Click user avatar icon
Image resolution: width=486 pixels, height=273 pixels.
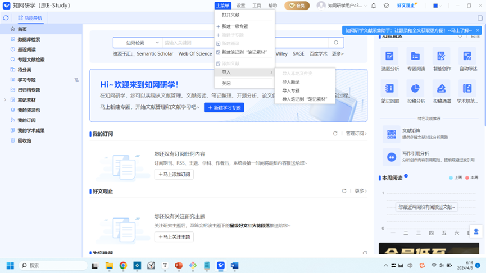321,6
